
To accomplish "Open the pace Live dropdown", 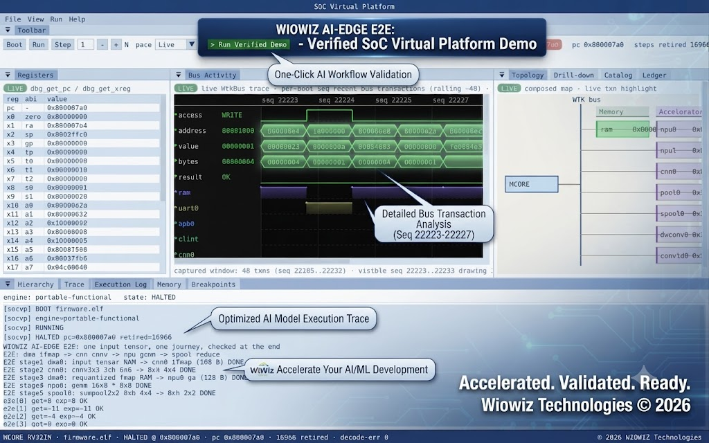I will click(175, 44).
